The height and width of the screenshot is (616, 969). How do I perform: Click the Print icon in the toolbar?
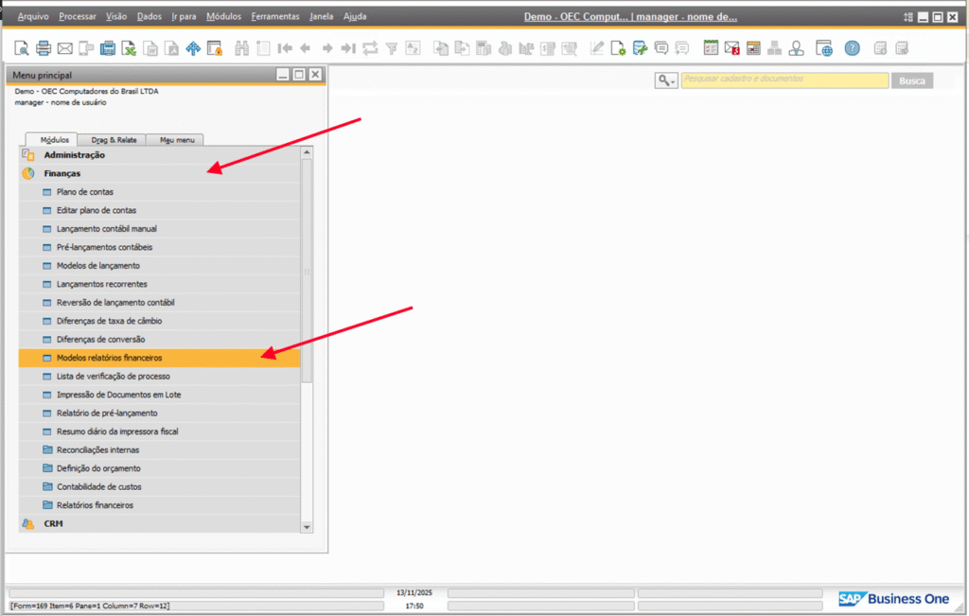coord(44,48)
